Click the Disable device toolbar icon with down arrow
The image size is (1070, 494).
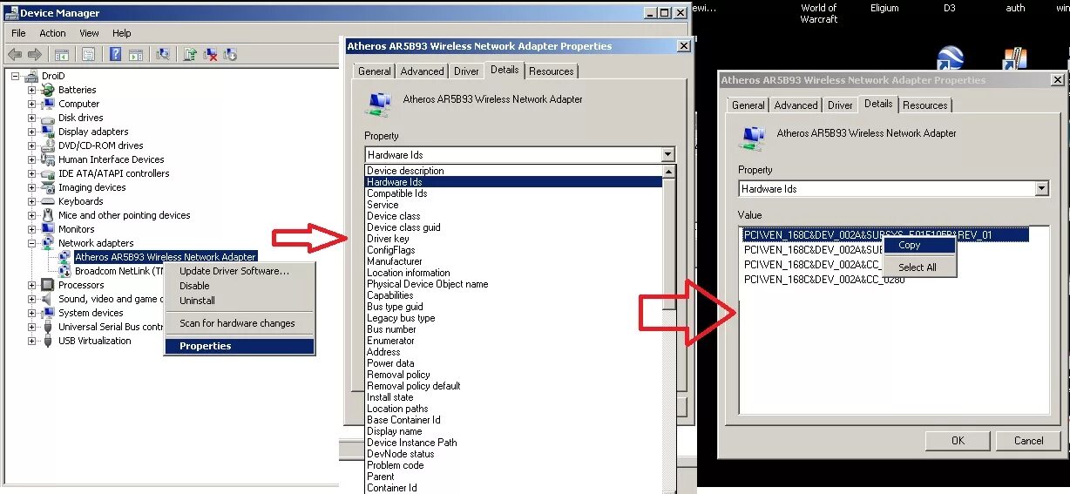click(x=231, y=54)
